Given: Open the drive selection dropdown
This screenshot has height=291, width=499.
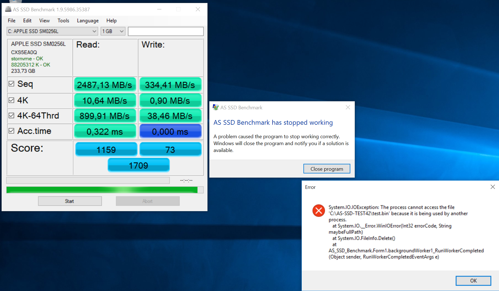Looking at the screenshot, I should tap(52, 31).
